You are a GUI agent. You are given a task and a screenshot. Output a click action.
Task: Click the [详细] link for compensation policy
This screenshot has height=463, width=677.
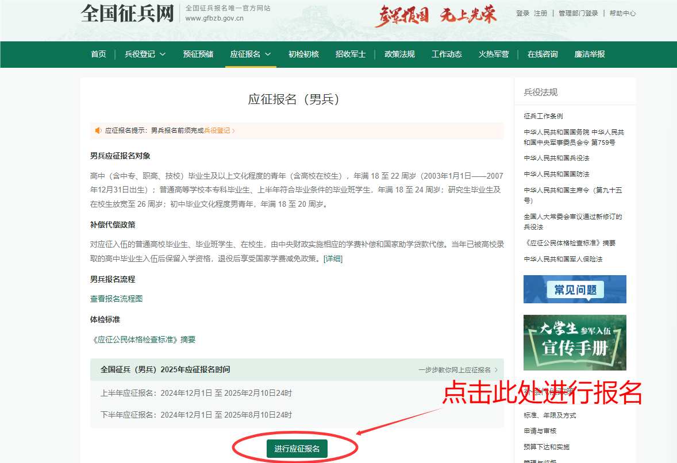[333, 258]
